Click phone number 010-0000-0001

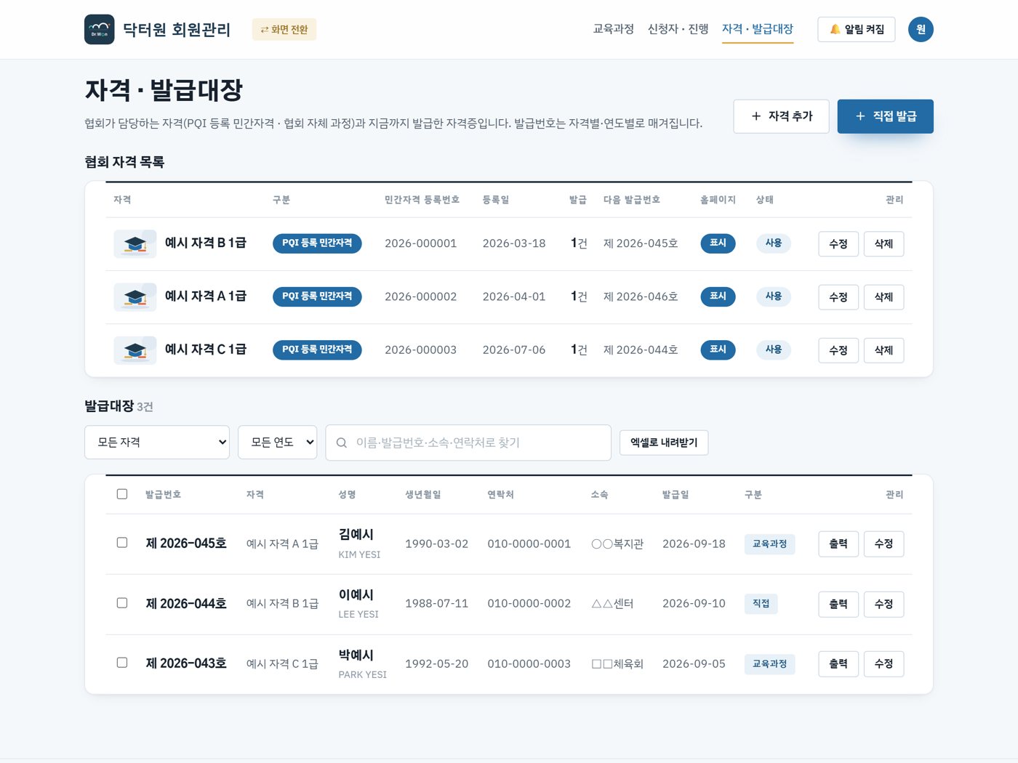pos(529,544)
